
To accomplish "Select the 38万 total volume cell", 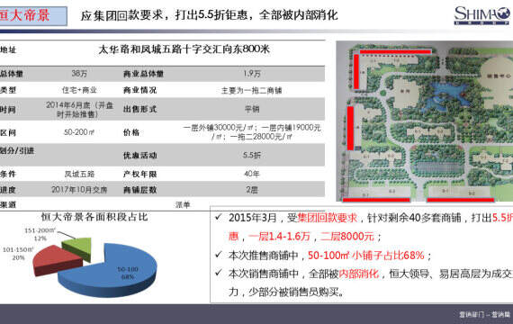I will 79,73.
